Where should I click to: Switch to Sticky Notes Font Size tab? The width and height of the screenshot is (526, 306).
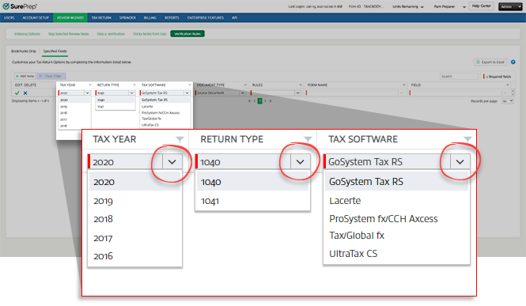click(149, 34)
